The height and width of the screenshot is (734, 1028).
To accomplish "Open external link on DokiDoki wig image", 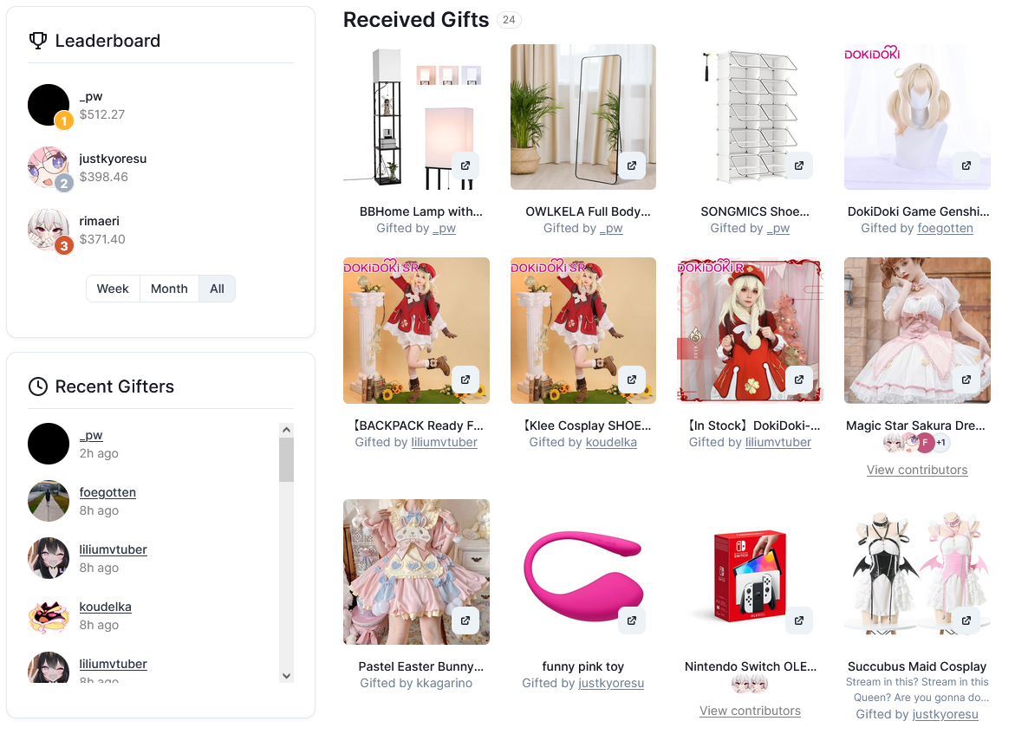I will 966,166.
